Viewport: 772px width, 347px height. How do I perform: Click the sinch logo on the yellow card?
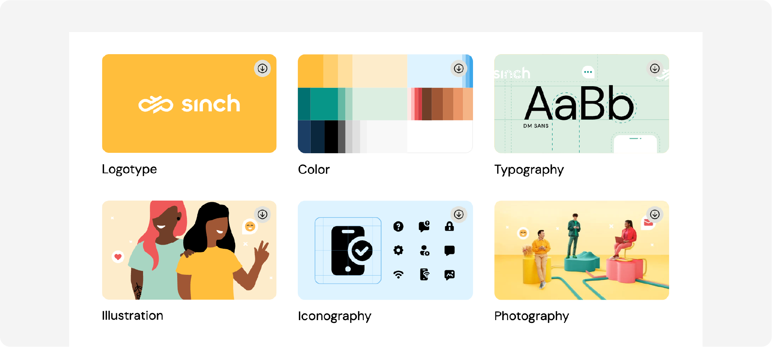[x=189, y=103]
